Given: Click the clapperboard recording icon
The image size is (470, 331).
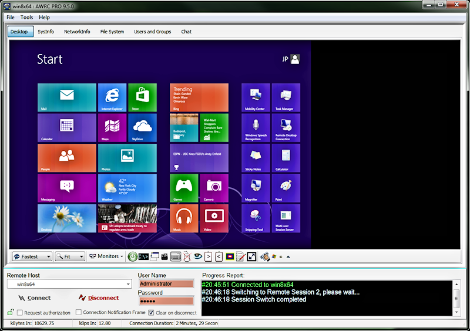Looking at the screenshot, I should point(164,256).
